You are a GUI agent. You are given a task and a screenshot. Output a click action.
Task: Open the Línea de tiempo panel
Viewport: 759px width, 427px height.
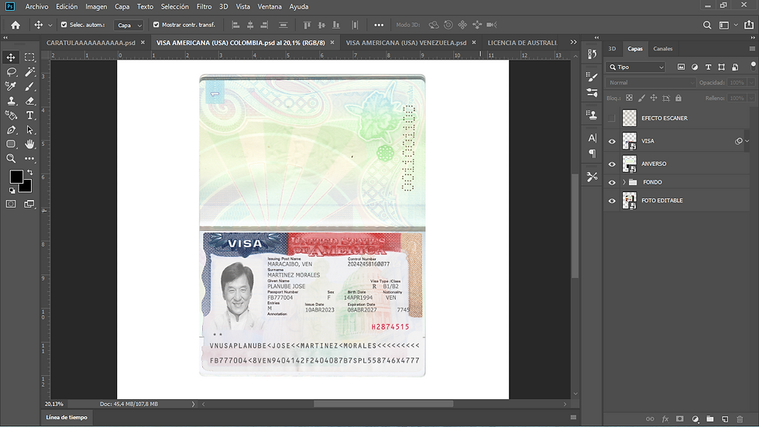(x=67, y=418)
